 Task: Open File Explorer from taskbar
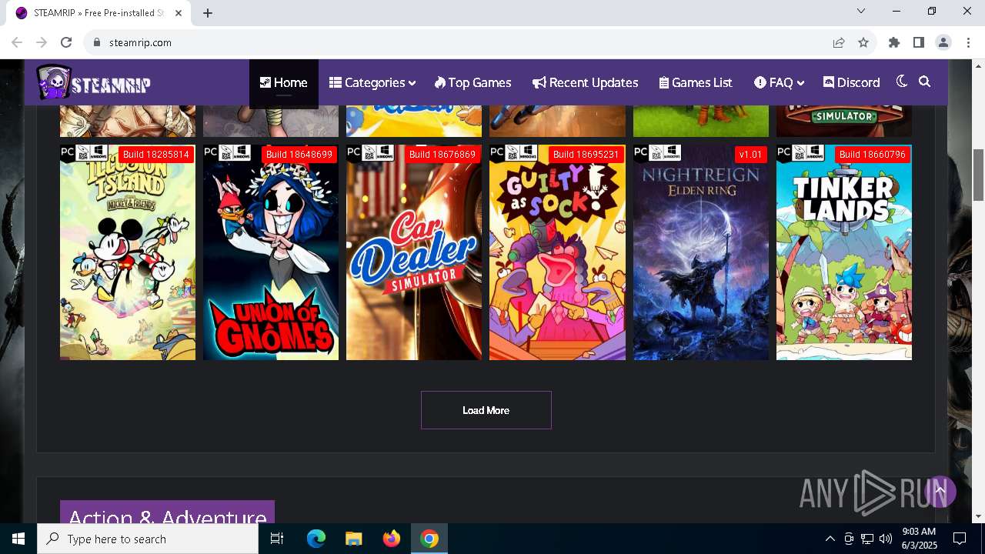(353, 539)
